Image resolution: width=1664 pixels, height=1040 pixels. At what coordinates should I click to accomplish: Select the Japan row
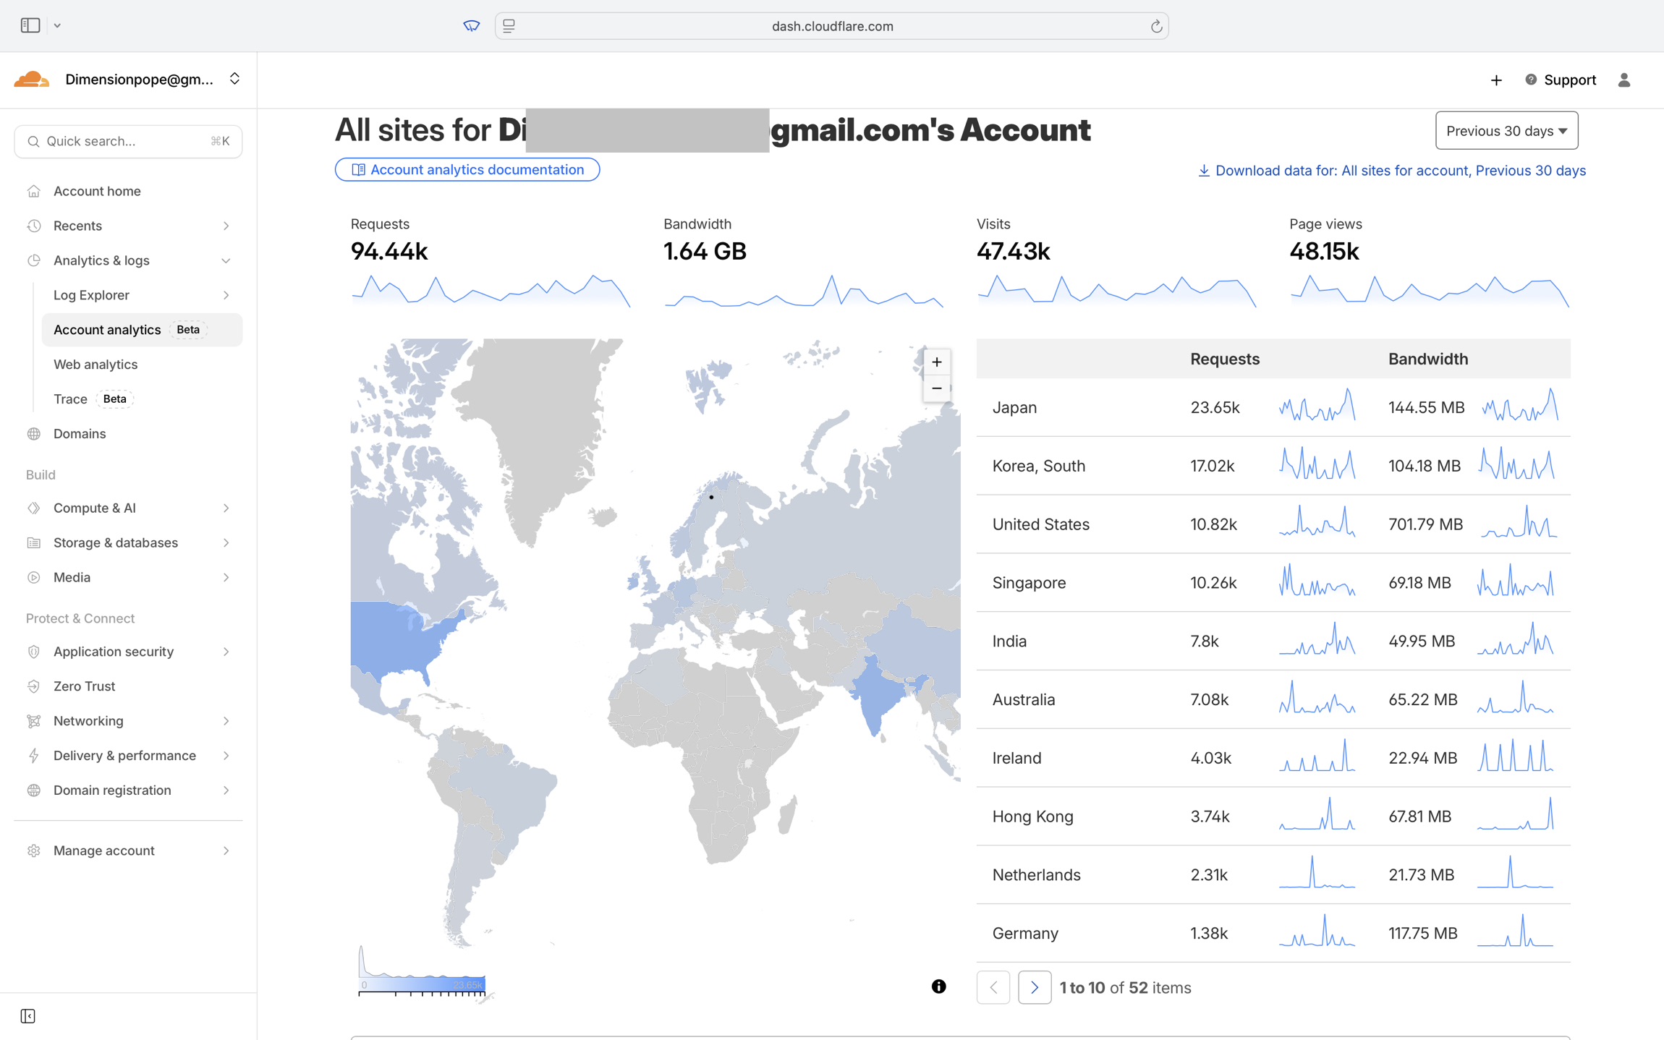[x=1273, y=407]
